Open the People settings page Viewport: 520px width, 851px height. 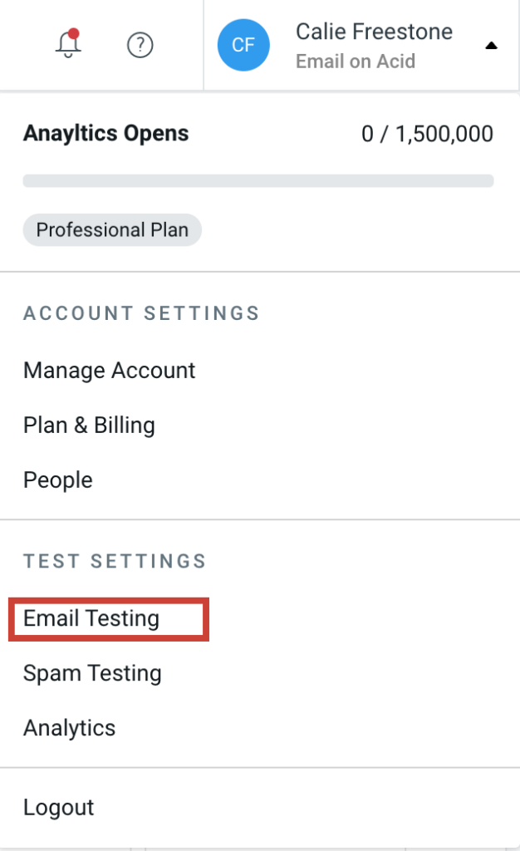57,480
